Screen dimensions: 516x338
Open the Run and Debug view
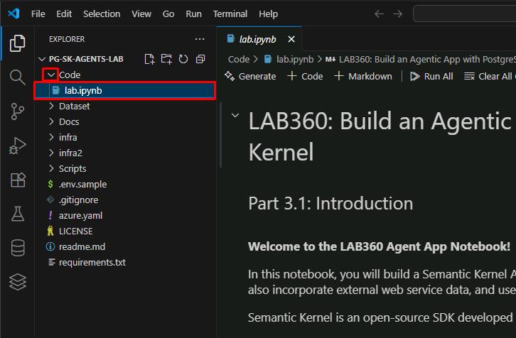[17, 146]
